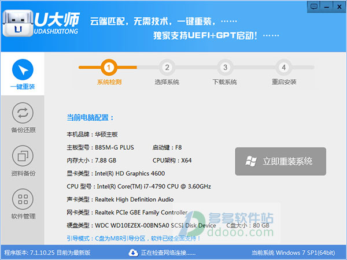Close the U大师 window
This screenshot has width=347, height=260.
(x=339, y=6)
